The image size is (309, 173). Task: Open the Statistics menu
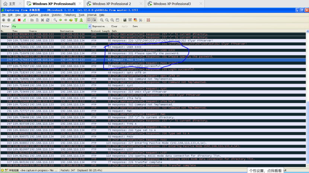coord(56,15)
